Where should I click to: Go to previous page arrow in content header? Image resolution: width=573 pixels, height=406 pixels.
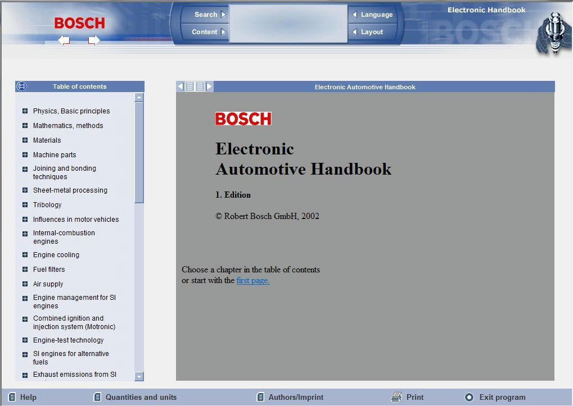click(x=181, y=87)
